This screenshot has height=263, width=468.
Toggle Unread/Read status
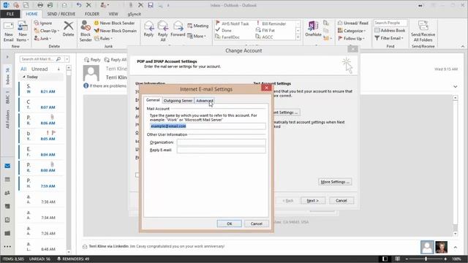click(352, 23)
